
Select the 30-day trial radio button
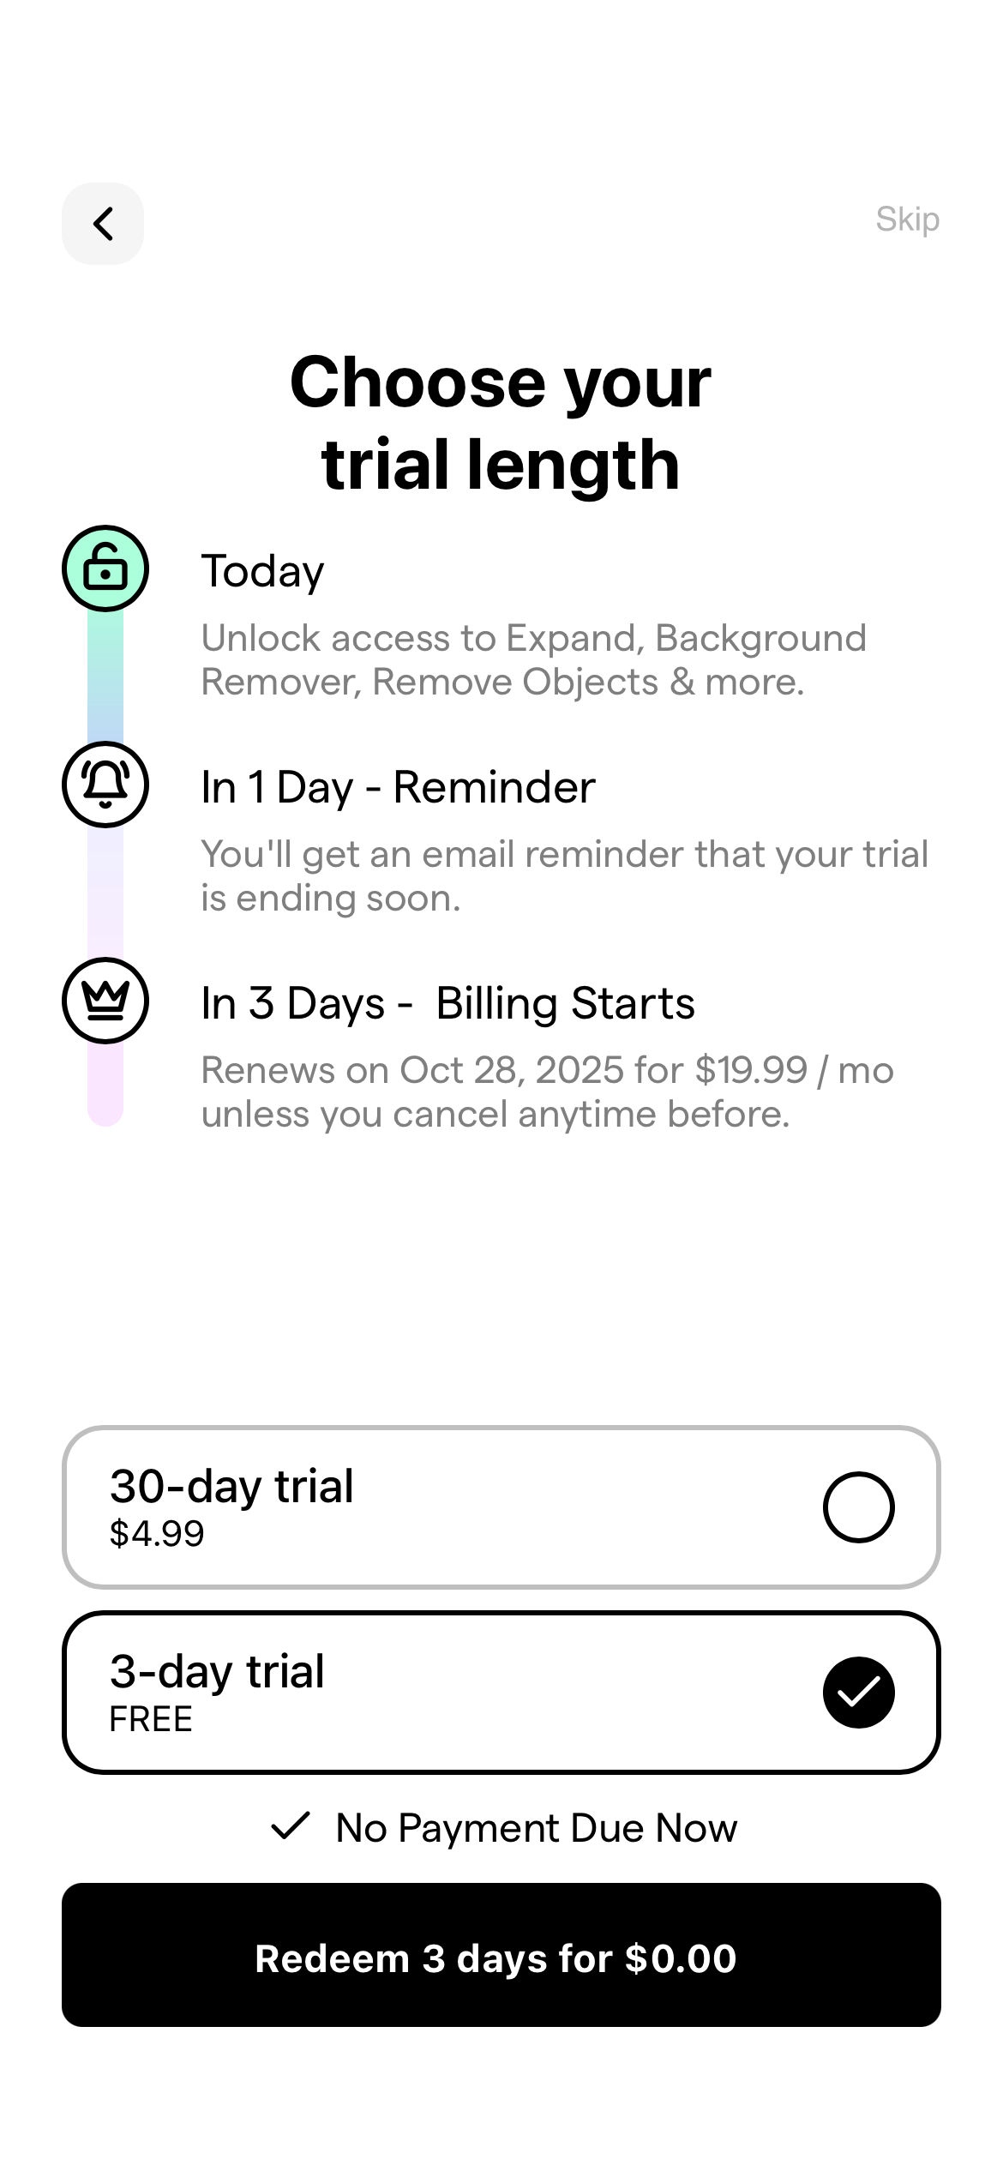point(858,1507)
